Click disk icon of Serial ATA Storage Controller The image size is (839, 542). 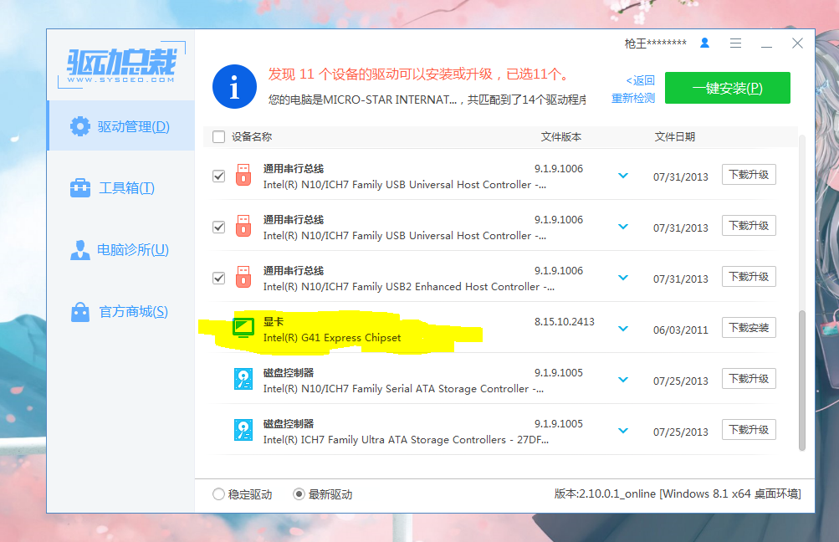click(243, 379)
